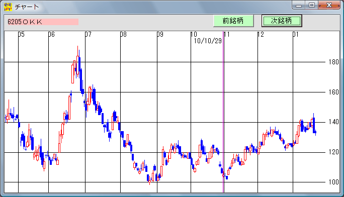Click the 120 price axis label
This screenshot has width=344, height=197.
pyautogui.click(x=333, y=152)
